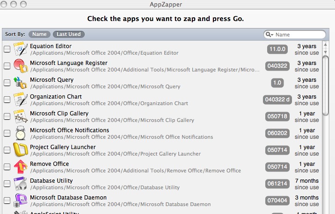Click the 3 months since use text

coord(307,201)
